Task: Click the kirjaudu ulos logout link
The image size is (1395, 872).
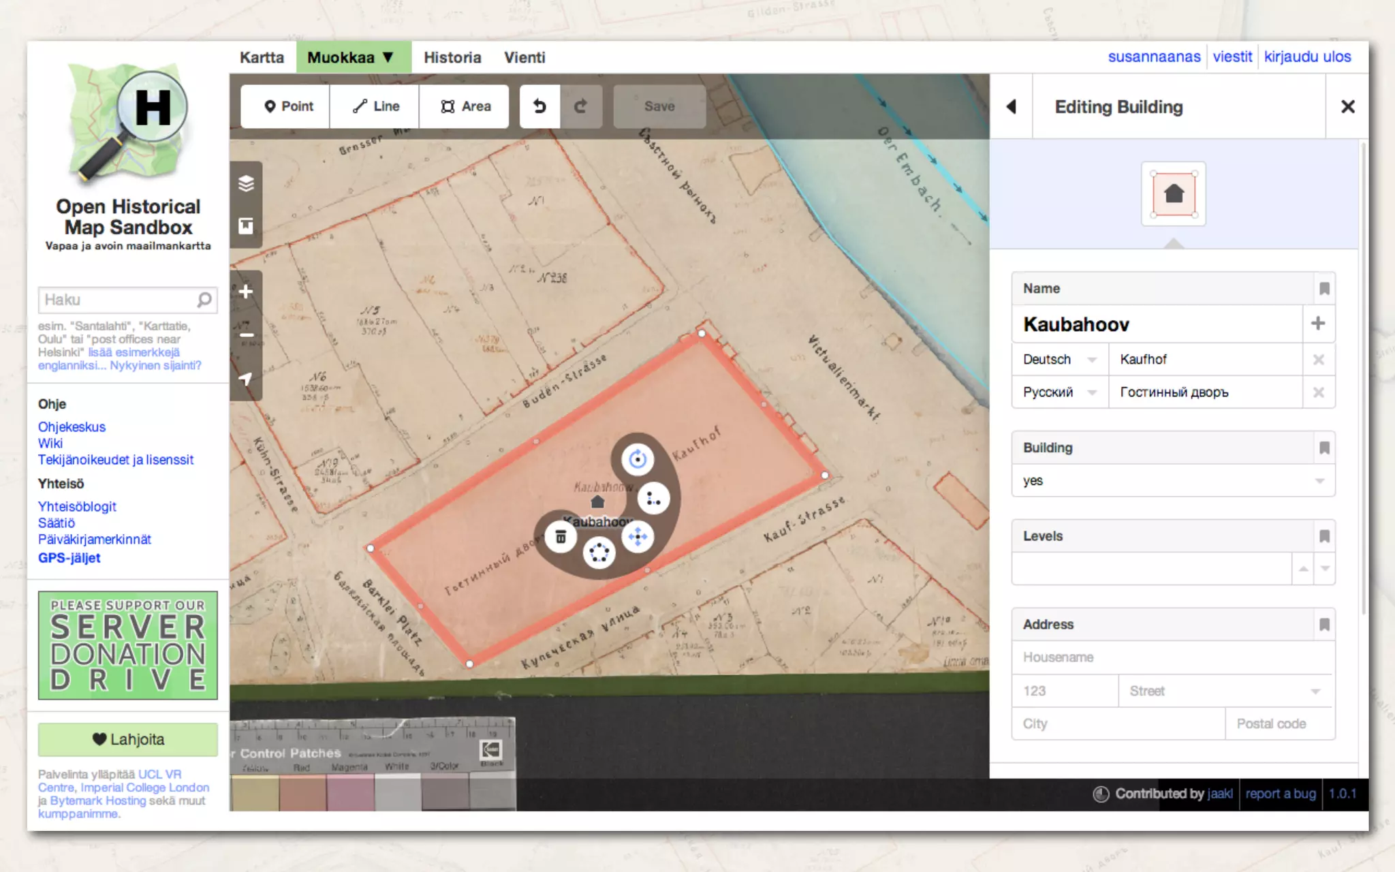Action: [x=1307, y=57]
